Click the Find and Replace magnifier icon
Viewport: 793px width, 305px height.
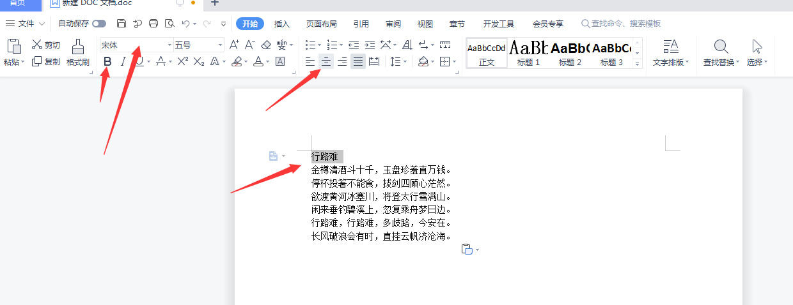pos(721,47)
